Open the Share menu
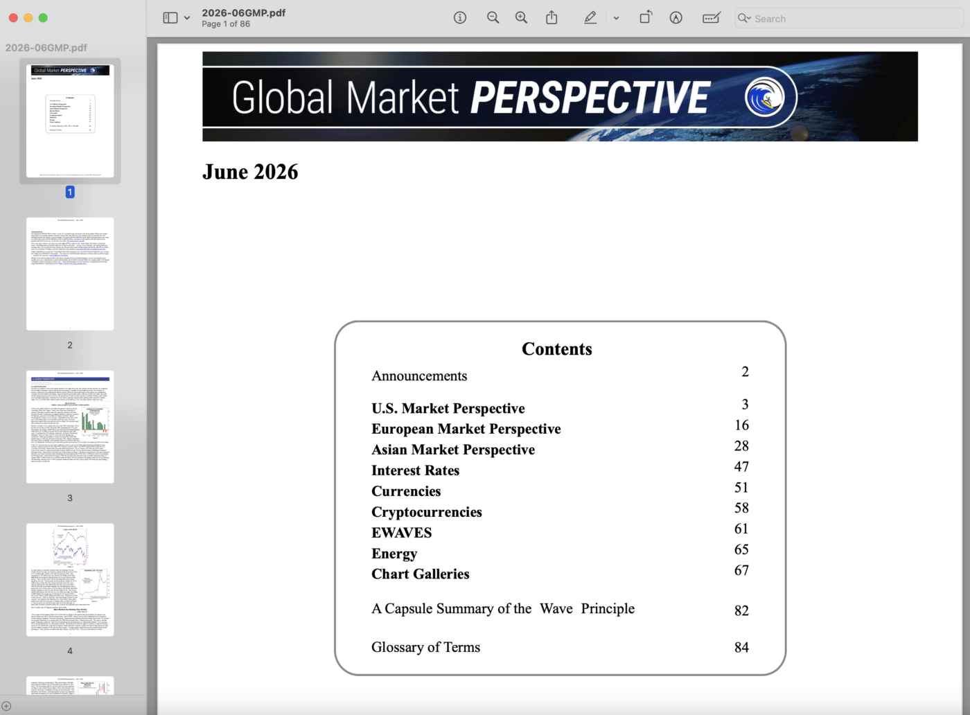Screen dimensions: 970x715 click(552, 18)
